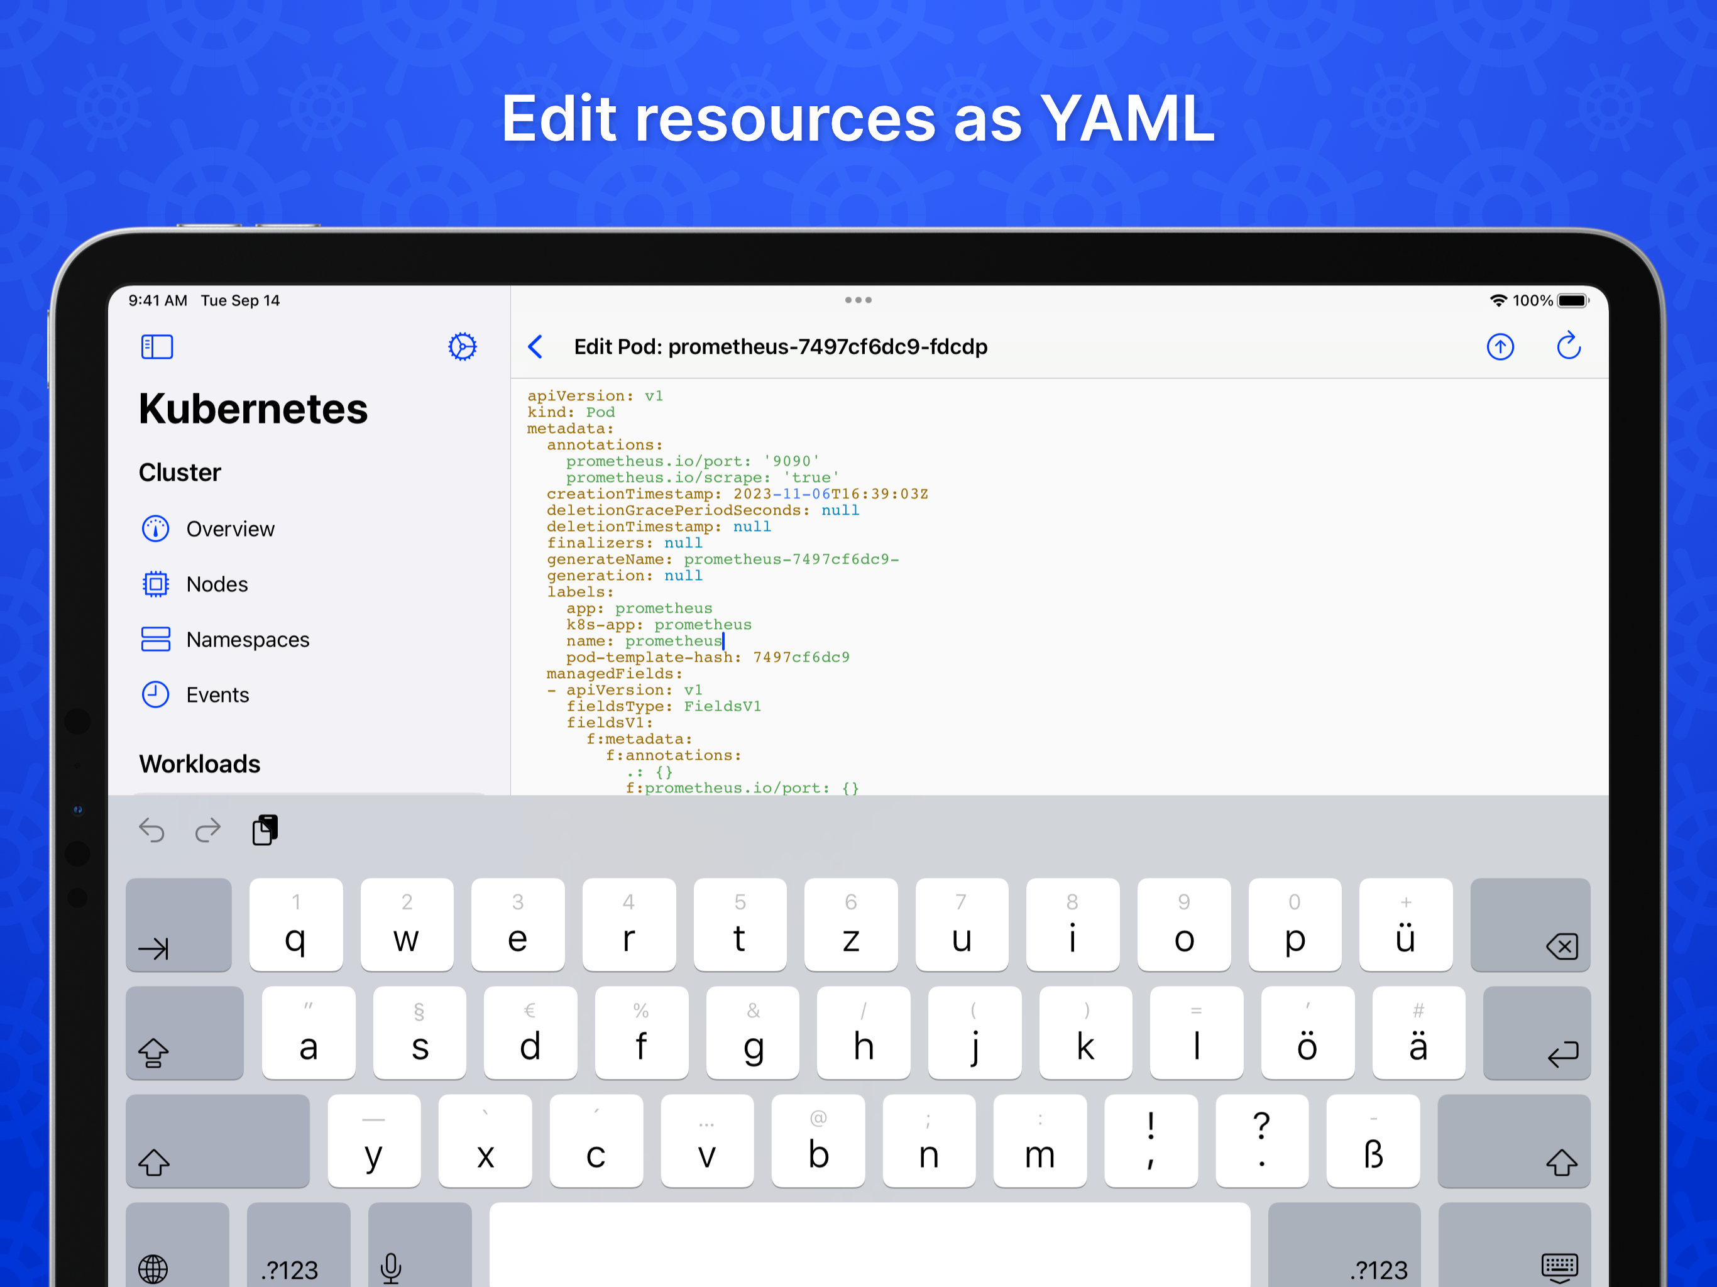Tap the y key
The image size is (1717, 1287).
pos(374,1141)
